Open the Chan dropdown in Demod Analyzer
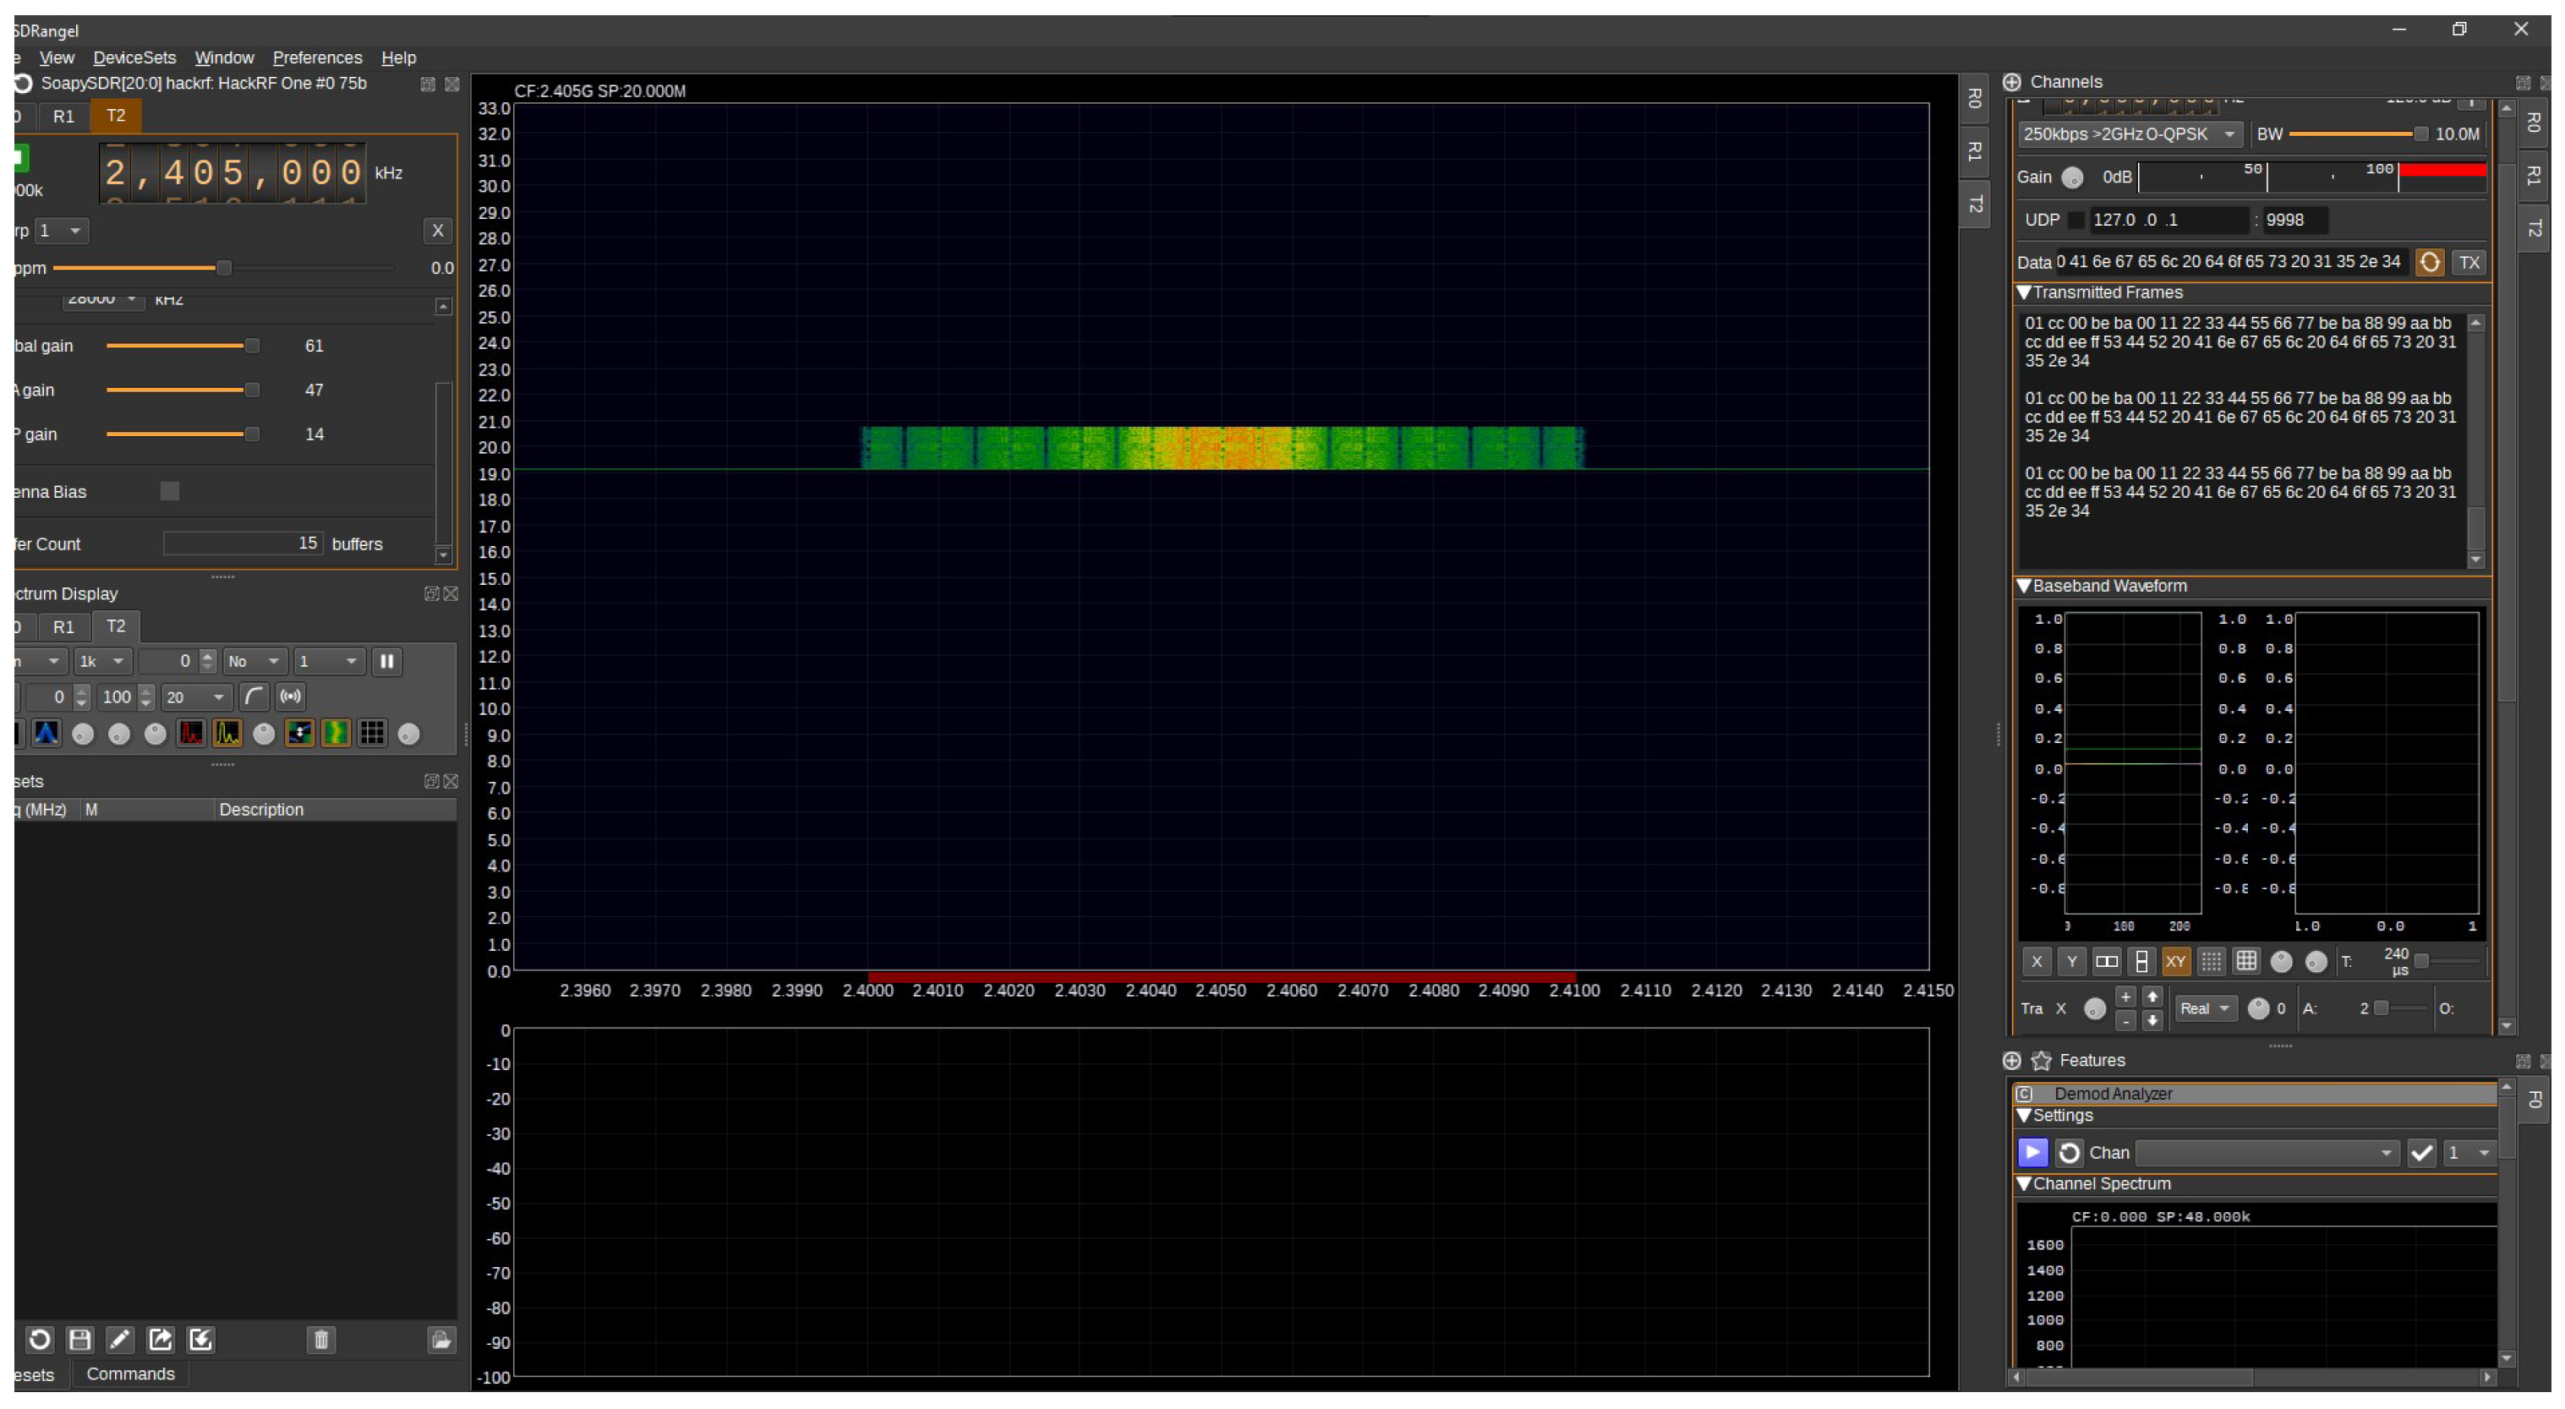Viewport: 2565px width, 1409px height. coord(2267,1153)
